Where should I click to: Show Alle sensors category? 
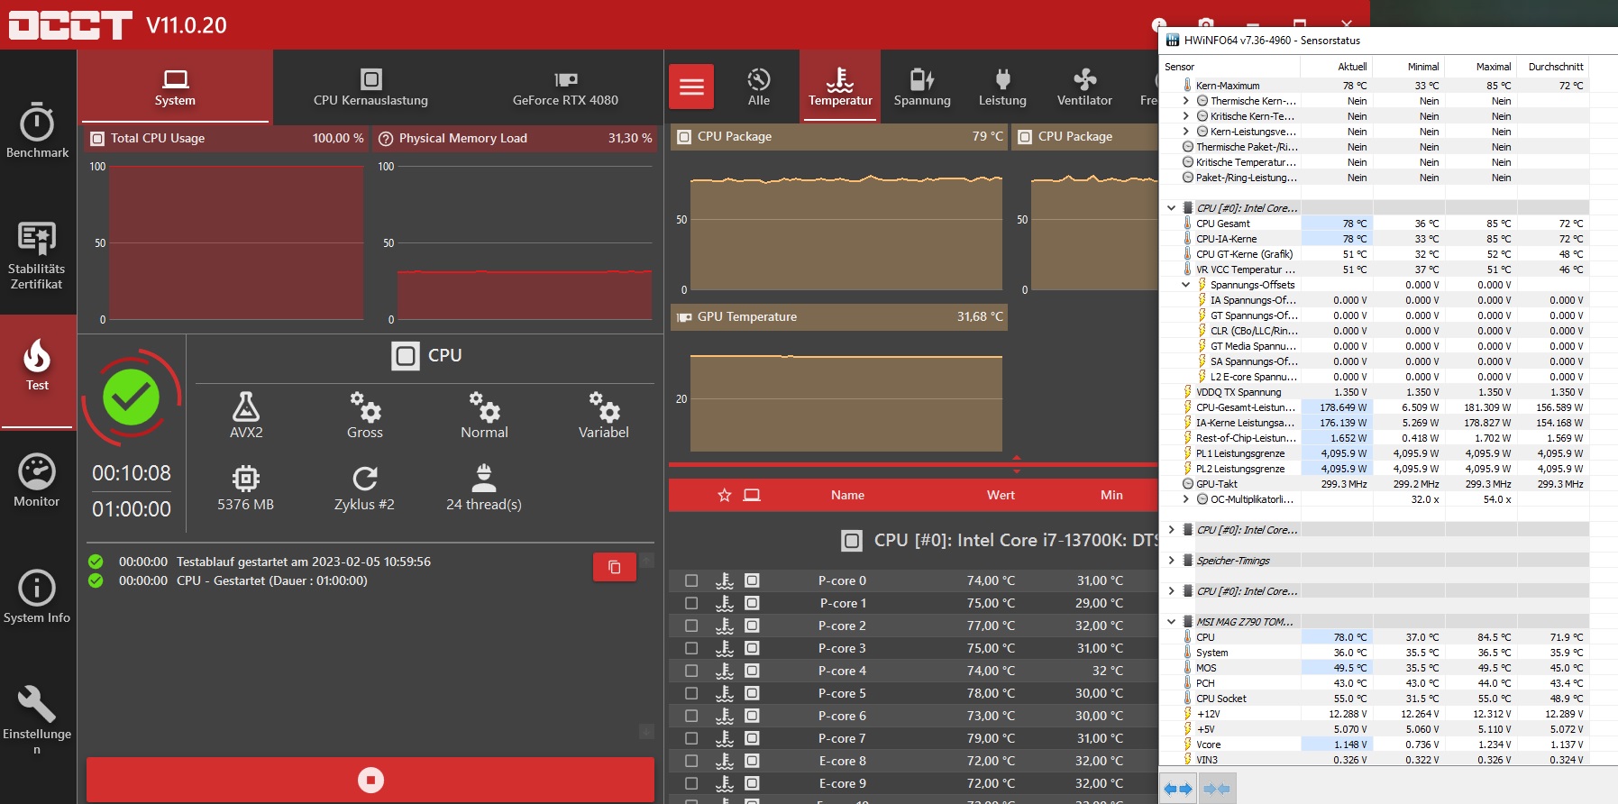point(759,87)
